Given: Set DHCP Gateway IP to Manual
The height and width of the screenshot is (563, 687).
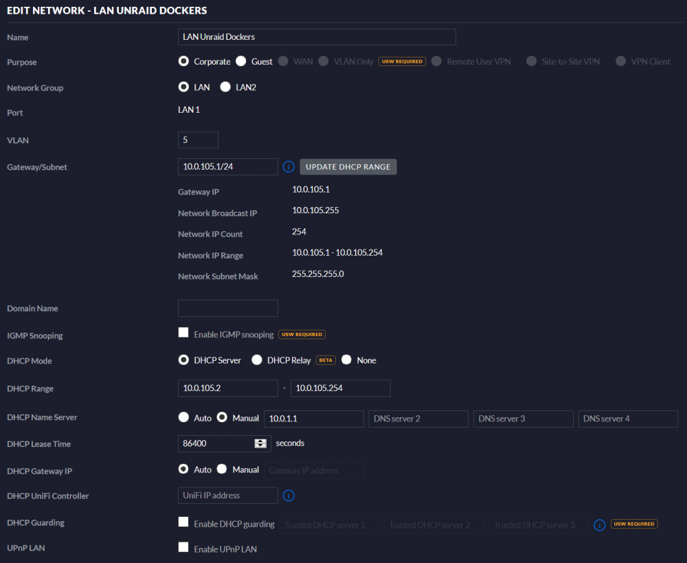Looking at the screenshot, I should click(x=222, y=469).
